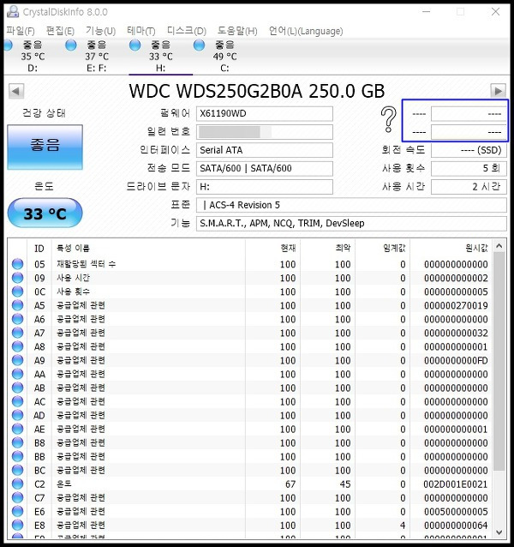Open the 편집(E) menu
Image resolution: width=514 pixels, height=547 pixels.
pos(60,31)
